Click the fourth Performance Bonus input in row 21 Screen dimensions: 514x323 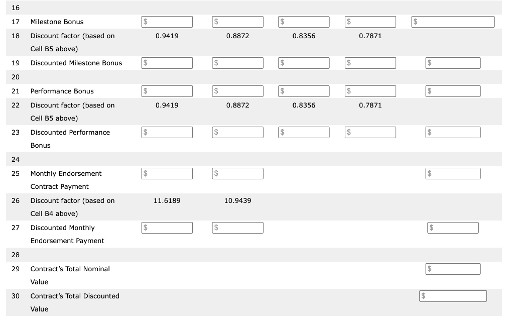tap(370, 91)
